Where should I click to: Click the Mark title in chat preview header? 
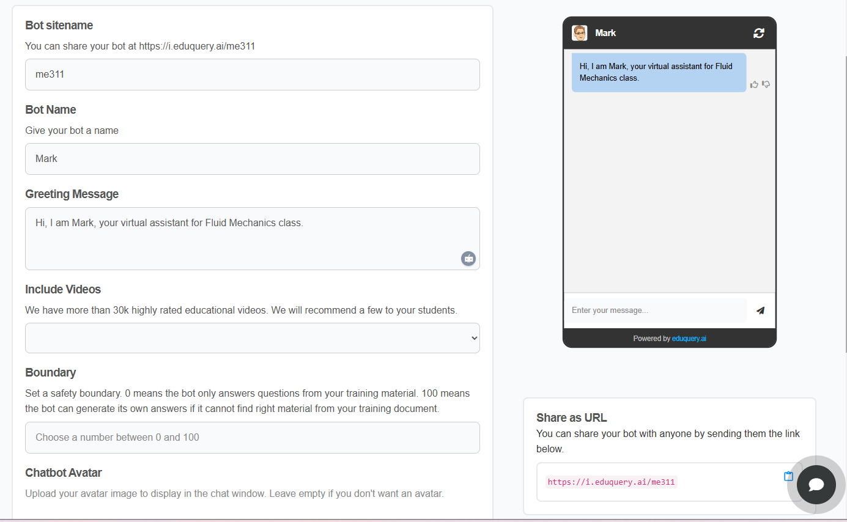(605, 33)
